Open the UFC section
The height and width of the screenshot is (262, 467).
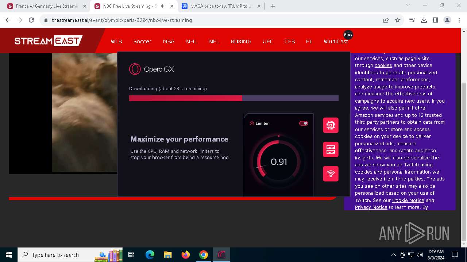(268, 41)
